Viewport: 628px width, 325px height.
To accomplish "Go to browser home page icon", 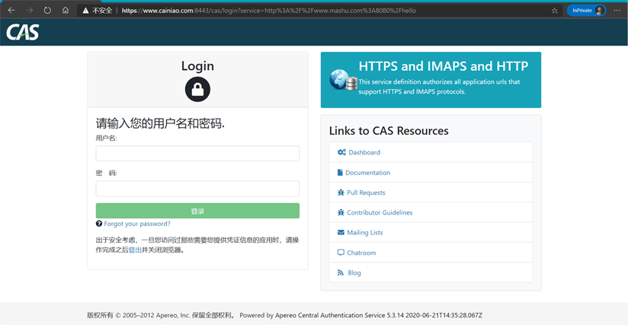I will 66,11.
